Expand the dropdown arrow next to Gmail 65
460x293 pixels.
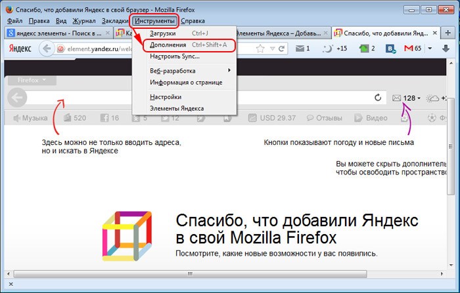pos(430,49)
